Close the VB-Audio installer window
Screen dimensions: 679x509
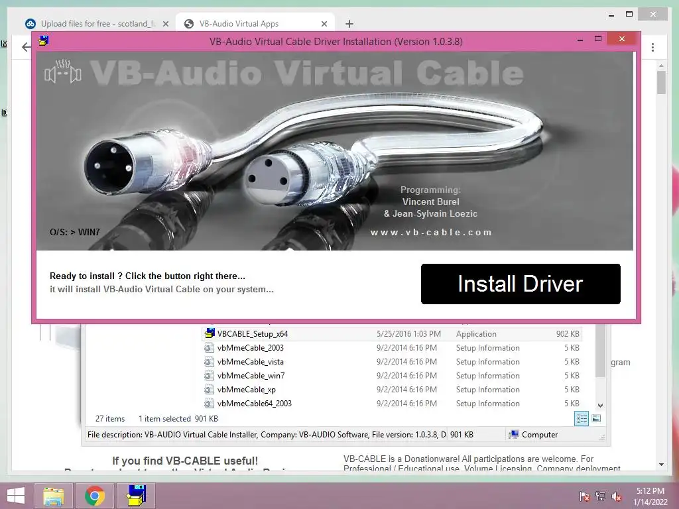click(622, 39)
